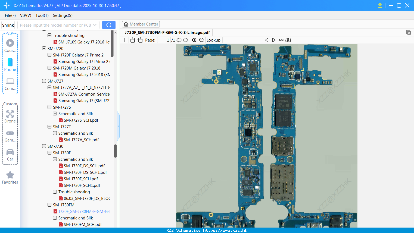Collapse the SM-J730FM node

click(49, 205)
